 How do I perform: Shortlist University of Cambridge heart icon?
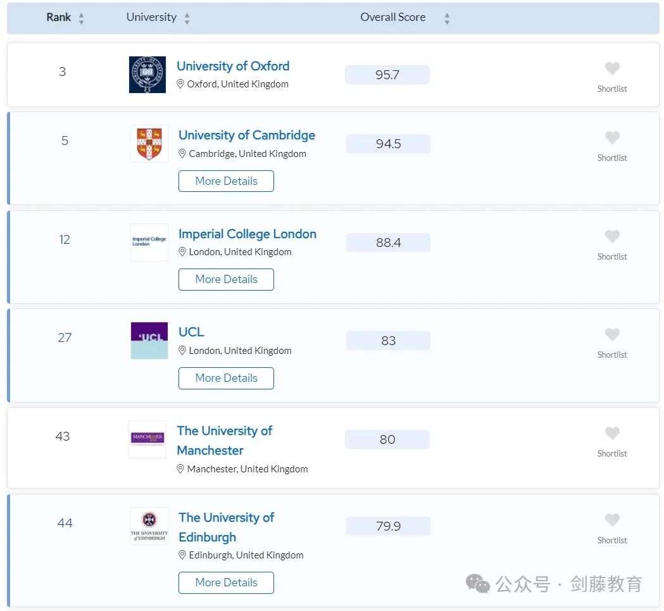(612, 137)
